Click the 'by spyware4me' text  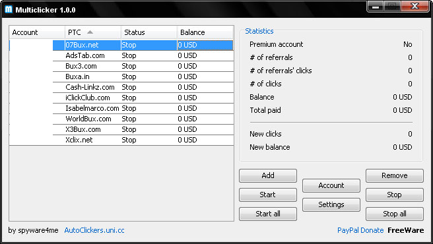33,230
